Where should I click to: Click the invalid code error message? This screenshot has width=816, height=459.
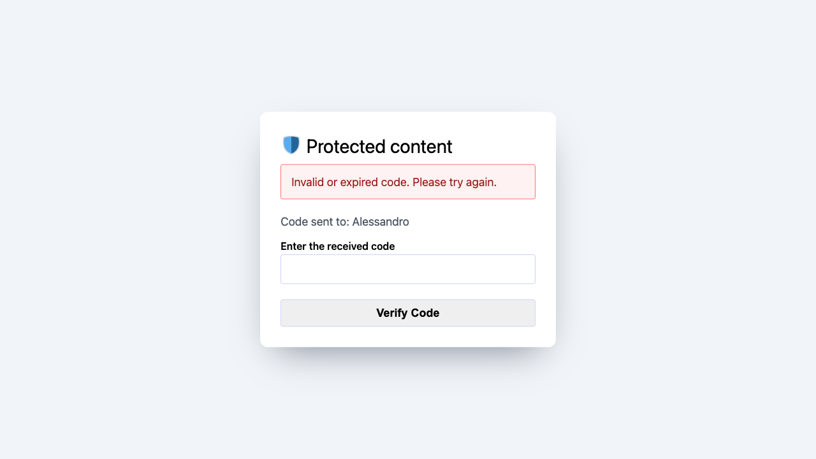pos(407,182)
